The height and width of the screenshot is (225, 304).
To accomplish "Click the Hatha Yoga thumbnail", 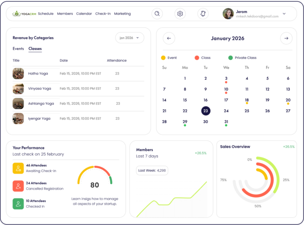I will tap(18, 74).
